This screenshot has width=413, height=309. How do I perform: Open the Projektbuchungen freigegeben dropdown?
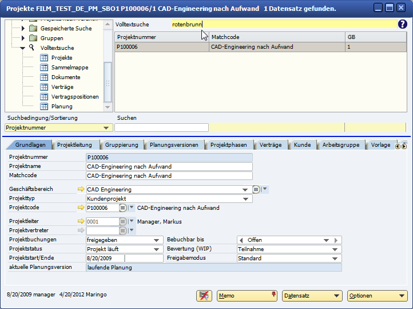point(157,240)
